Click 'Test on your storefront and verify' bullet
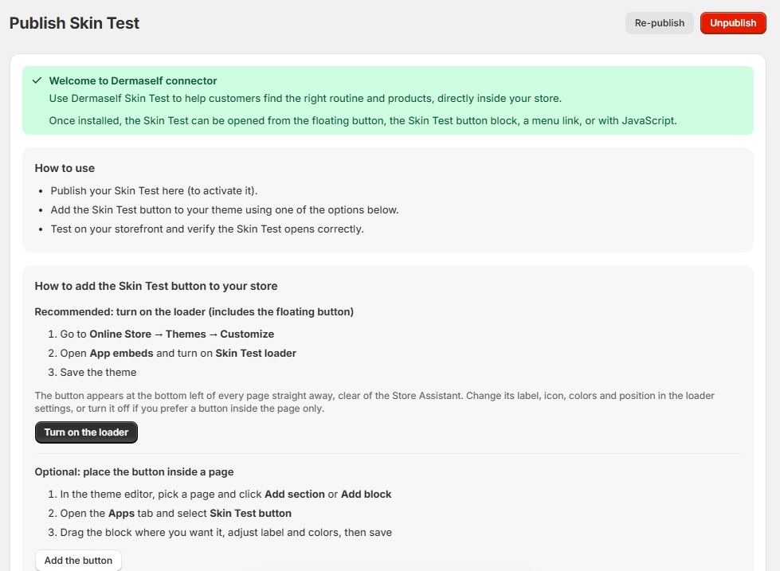 207,229
